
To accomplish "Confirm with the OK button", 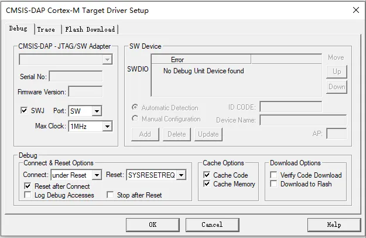I will pos(153,225).
